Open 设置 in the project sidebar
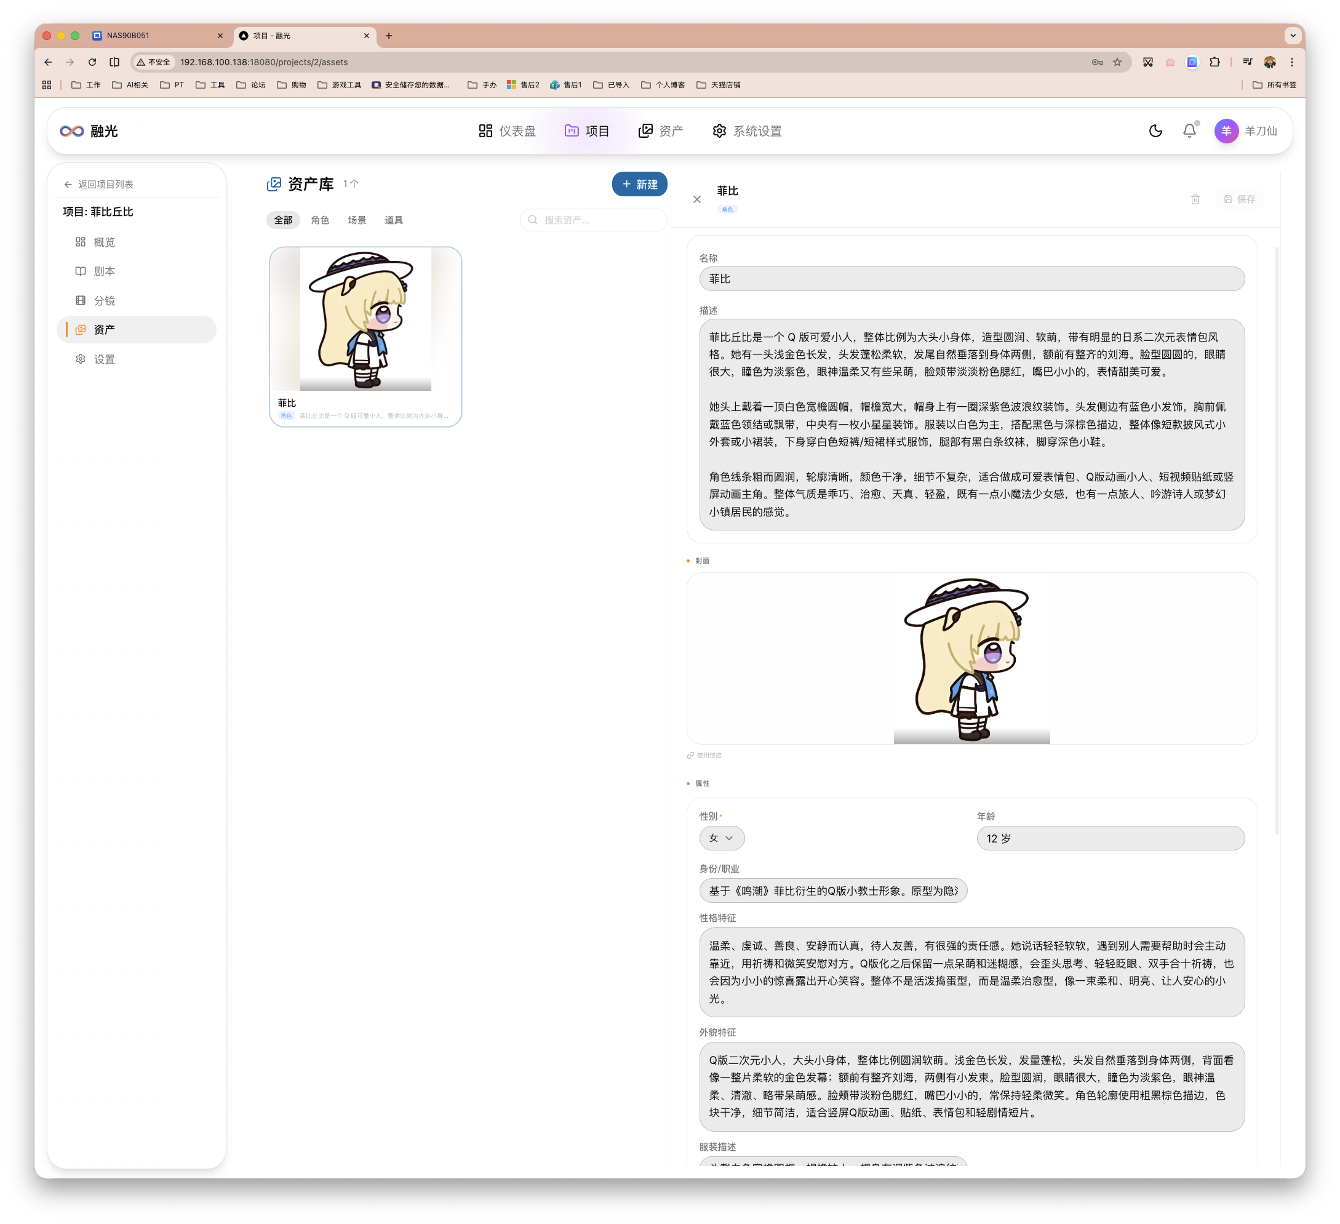Viewport: 1340px width, 1224px height. pos(137,359)
